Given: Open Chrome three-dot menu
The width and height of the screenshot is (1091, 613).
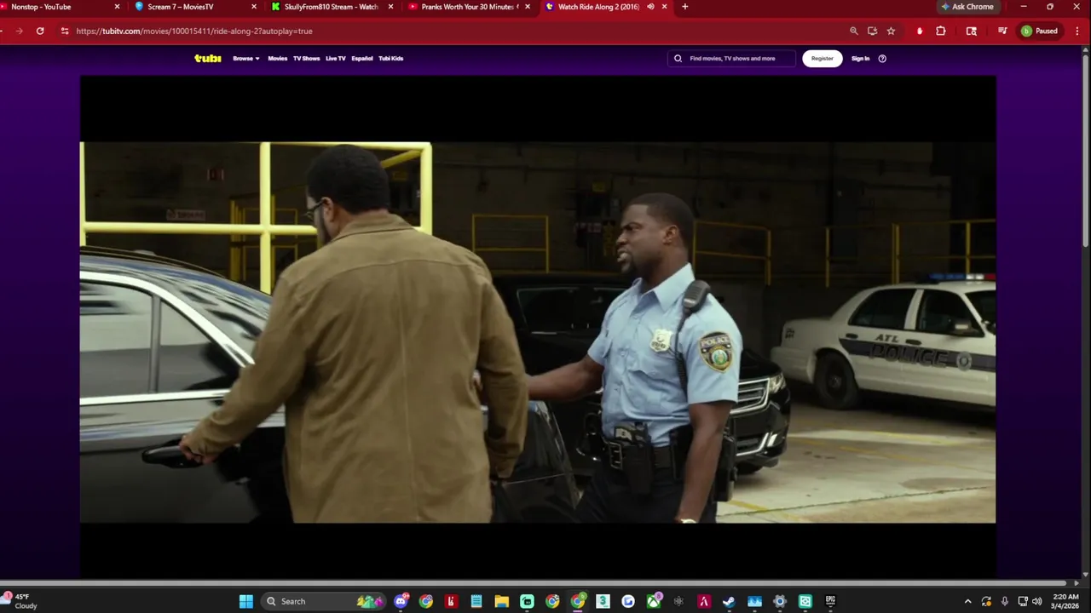Looking at the screenshot, I should click(1077, 31).
